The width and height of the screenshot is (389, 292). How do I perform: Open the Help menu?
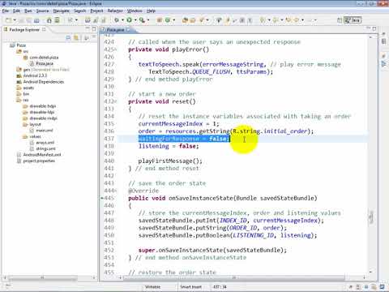coord(151,11)
